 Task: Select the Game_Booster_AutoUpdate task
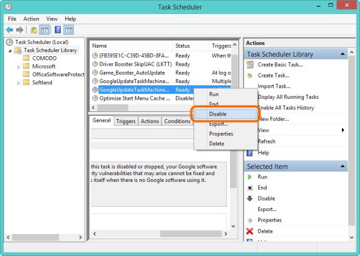(160, 73)
